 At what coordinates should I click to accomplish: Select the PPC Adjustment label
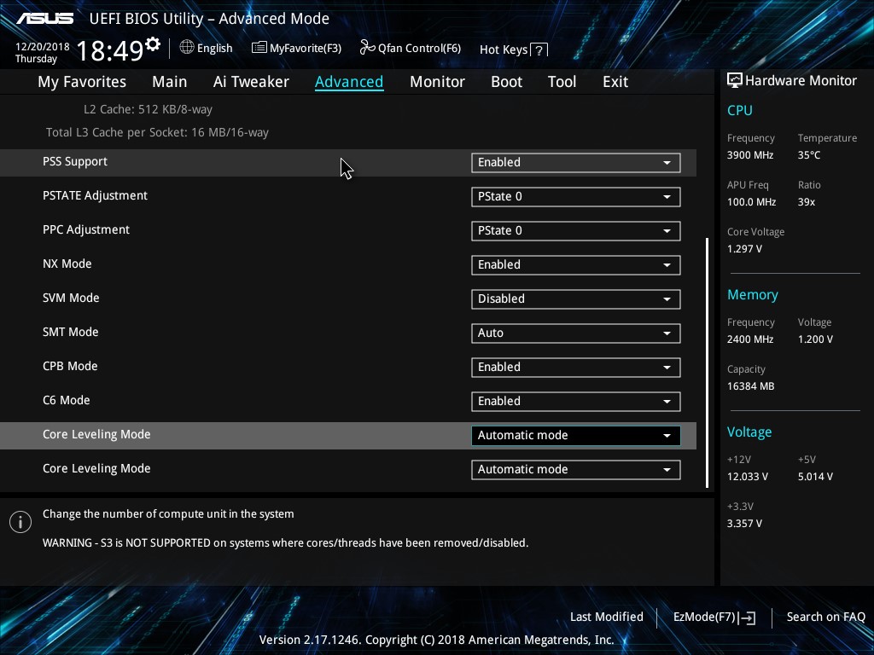pyautogui.click(x=86, y=229)
